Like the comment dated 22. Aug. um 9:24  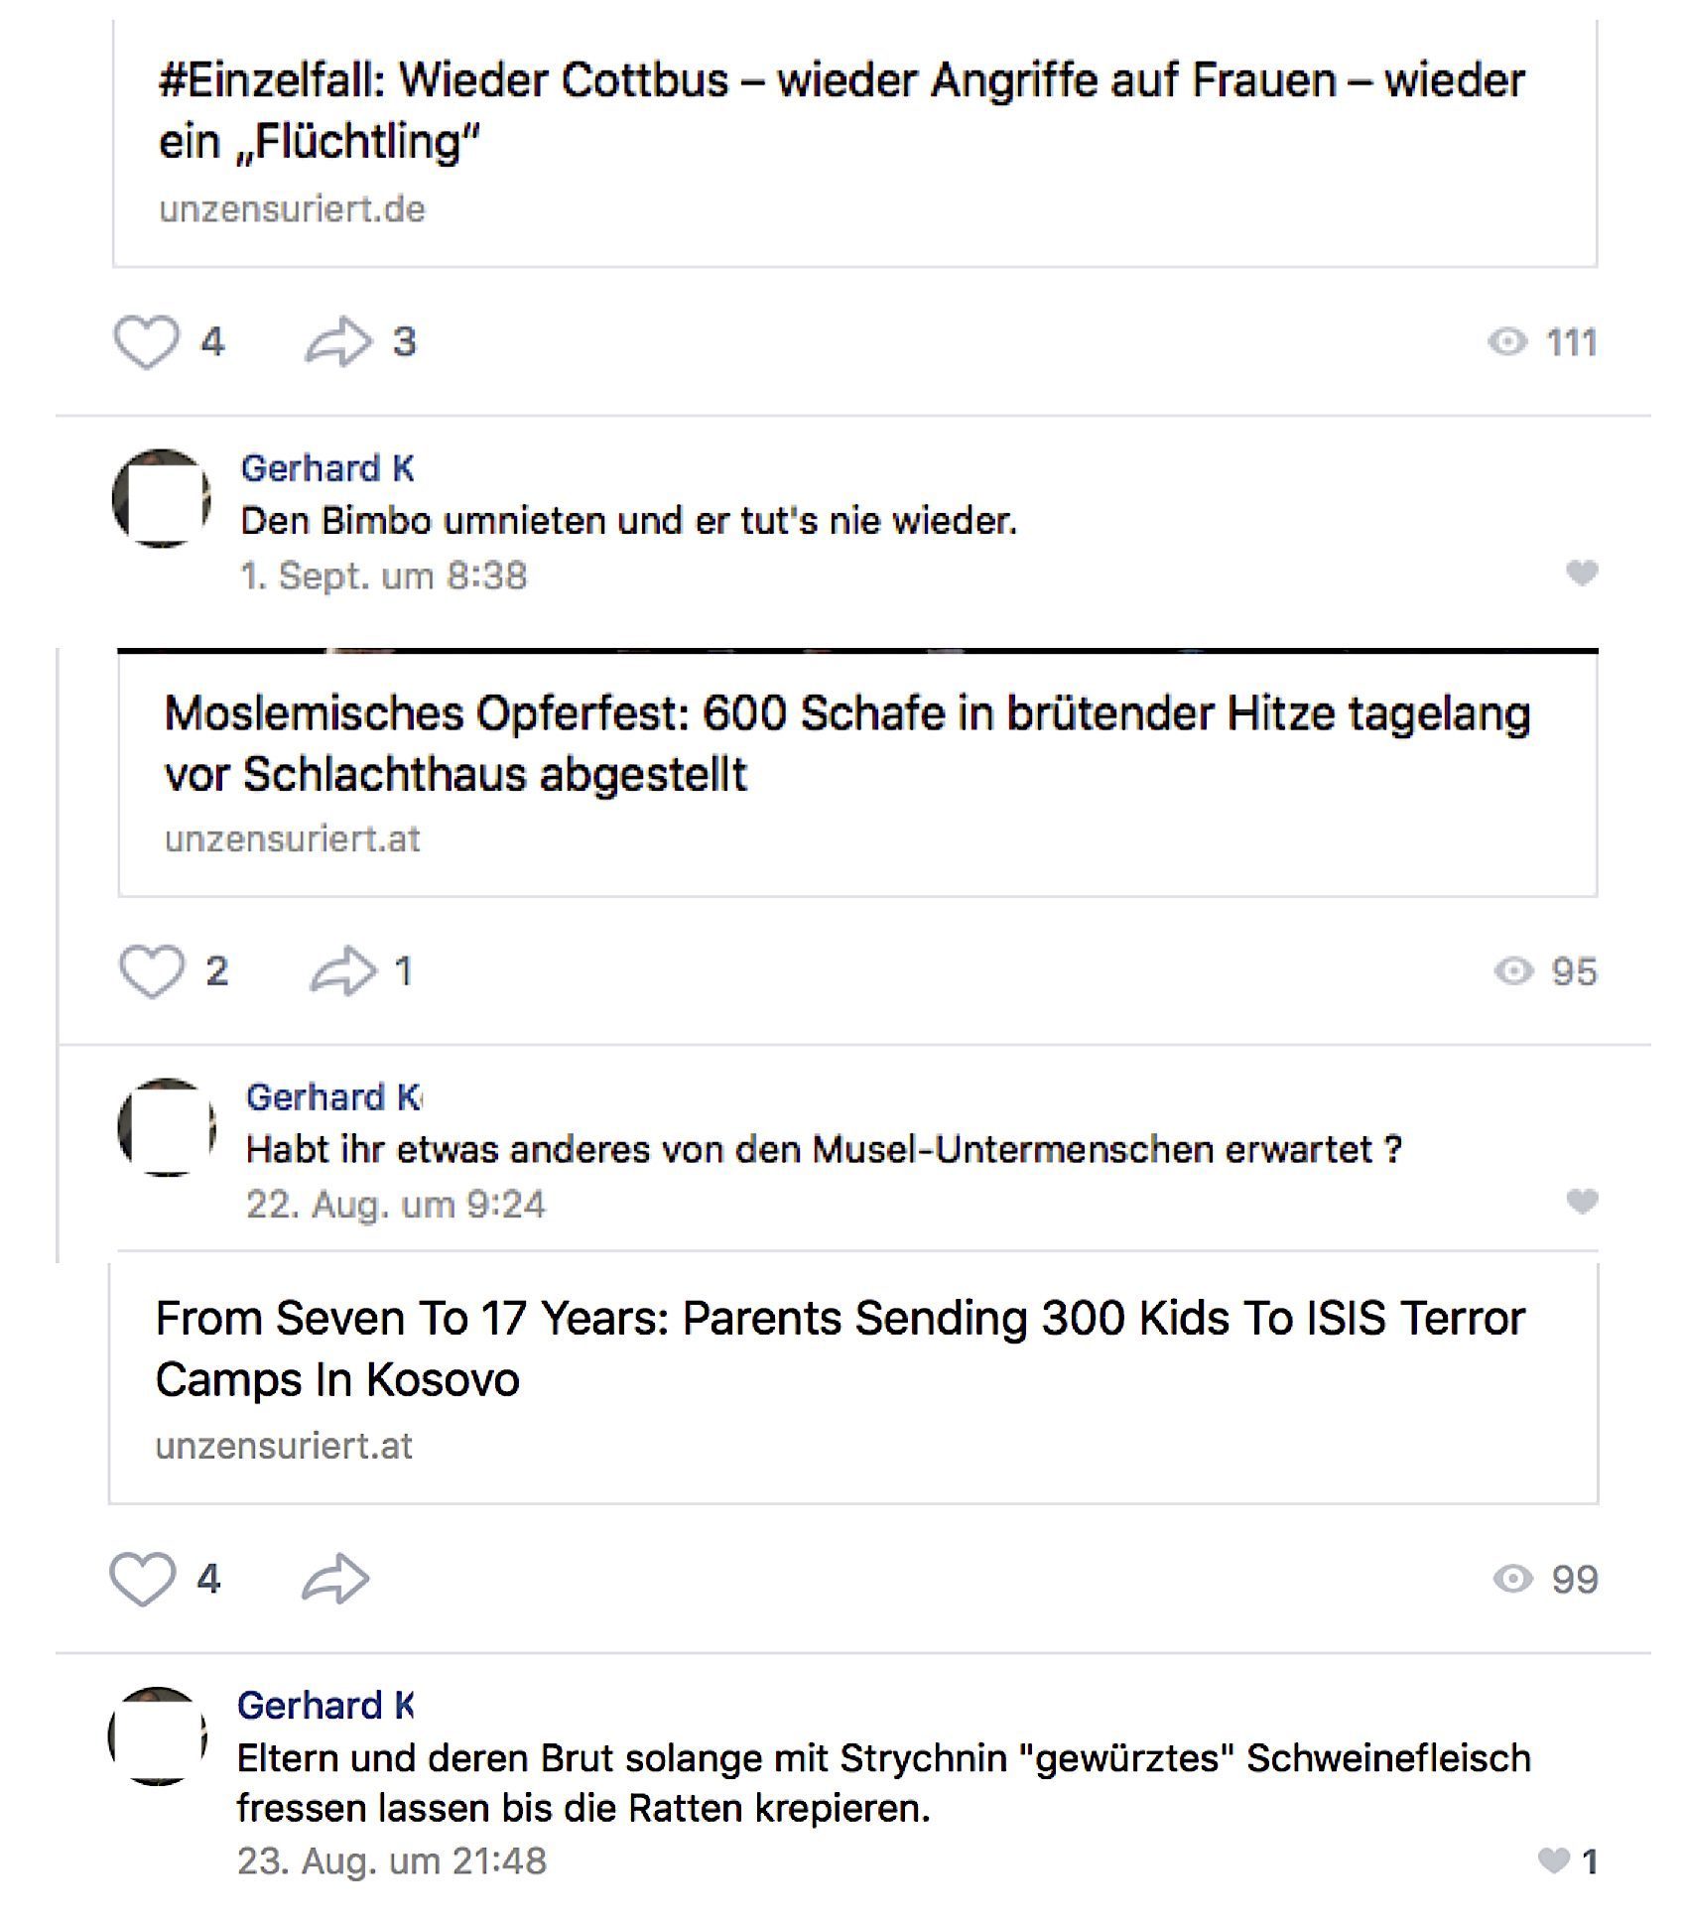[1582, 1202]
